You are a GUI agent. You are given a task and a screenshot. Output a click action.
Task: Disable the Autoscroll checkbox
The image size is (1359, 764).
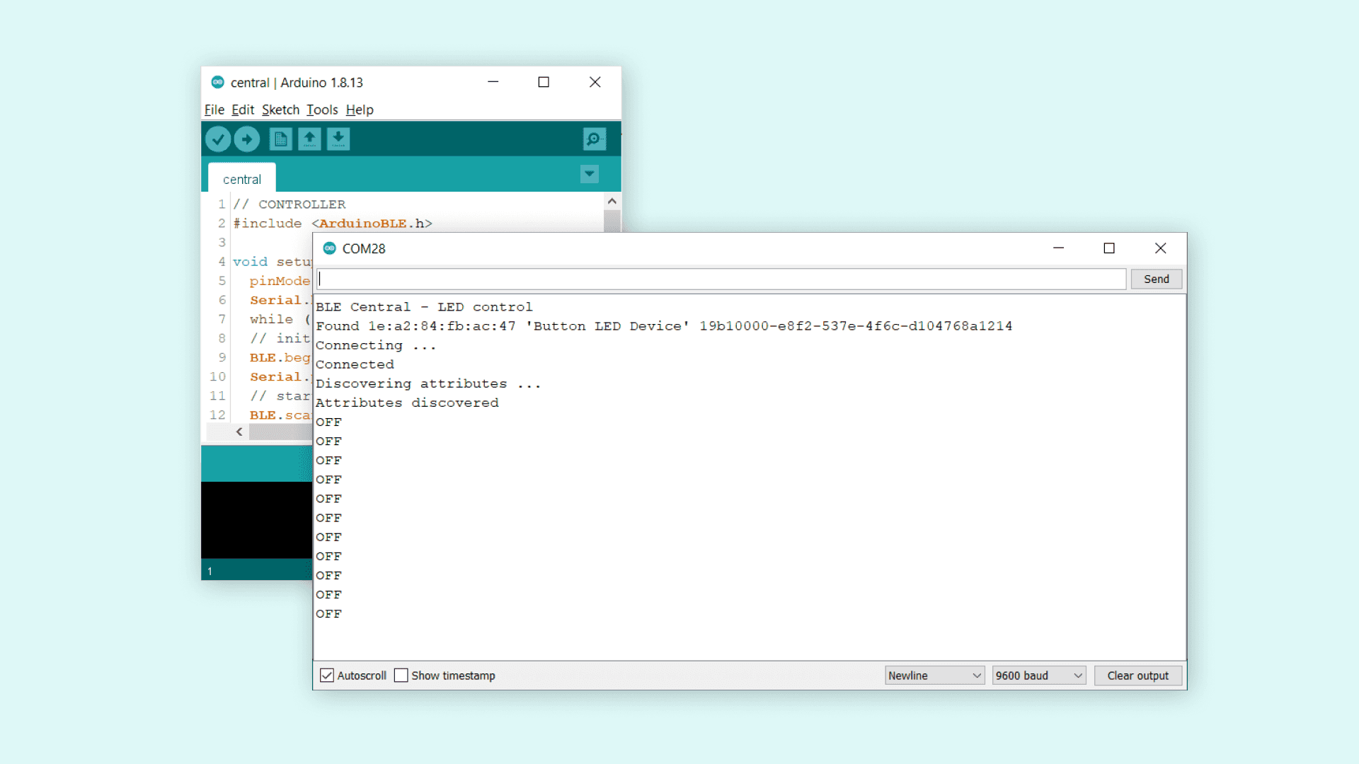pos(327,676)
